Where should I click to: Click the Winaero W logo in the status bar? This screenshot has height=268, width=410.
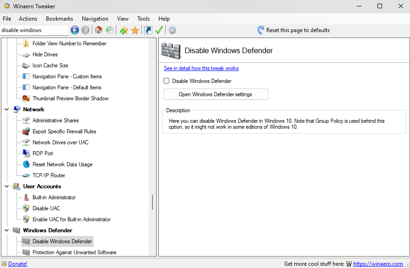[349, 264]
